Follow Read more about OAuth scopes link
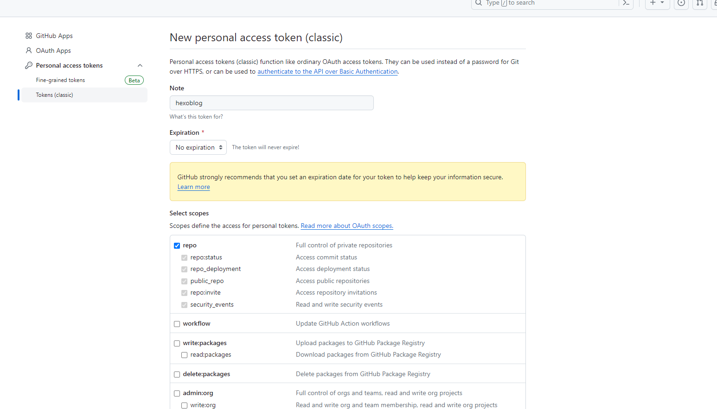This screenshot has width=717, height=409. tap(346, 226)
